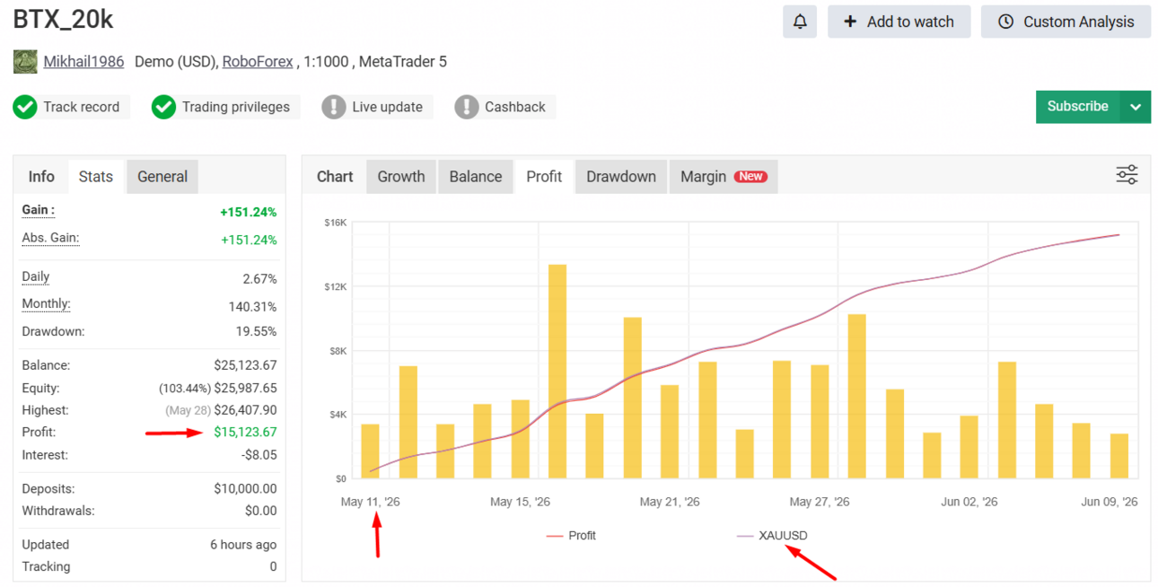Click the Subscribe button
This screenshot has height=587, width=1158.
pyautogui.click(x=1078, y=107)
